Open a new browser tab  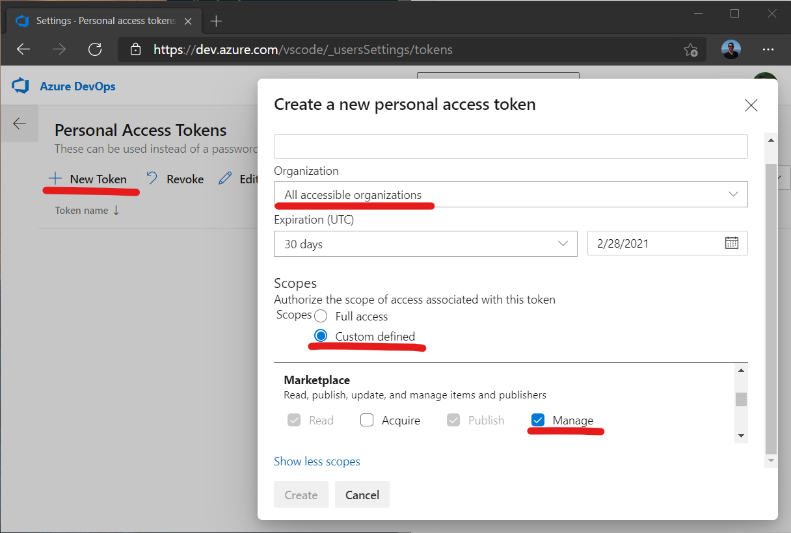216,21
